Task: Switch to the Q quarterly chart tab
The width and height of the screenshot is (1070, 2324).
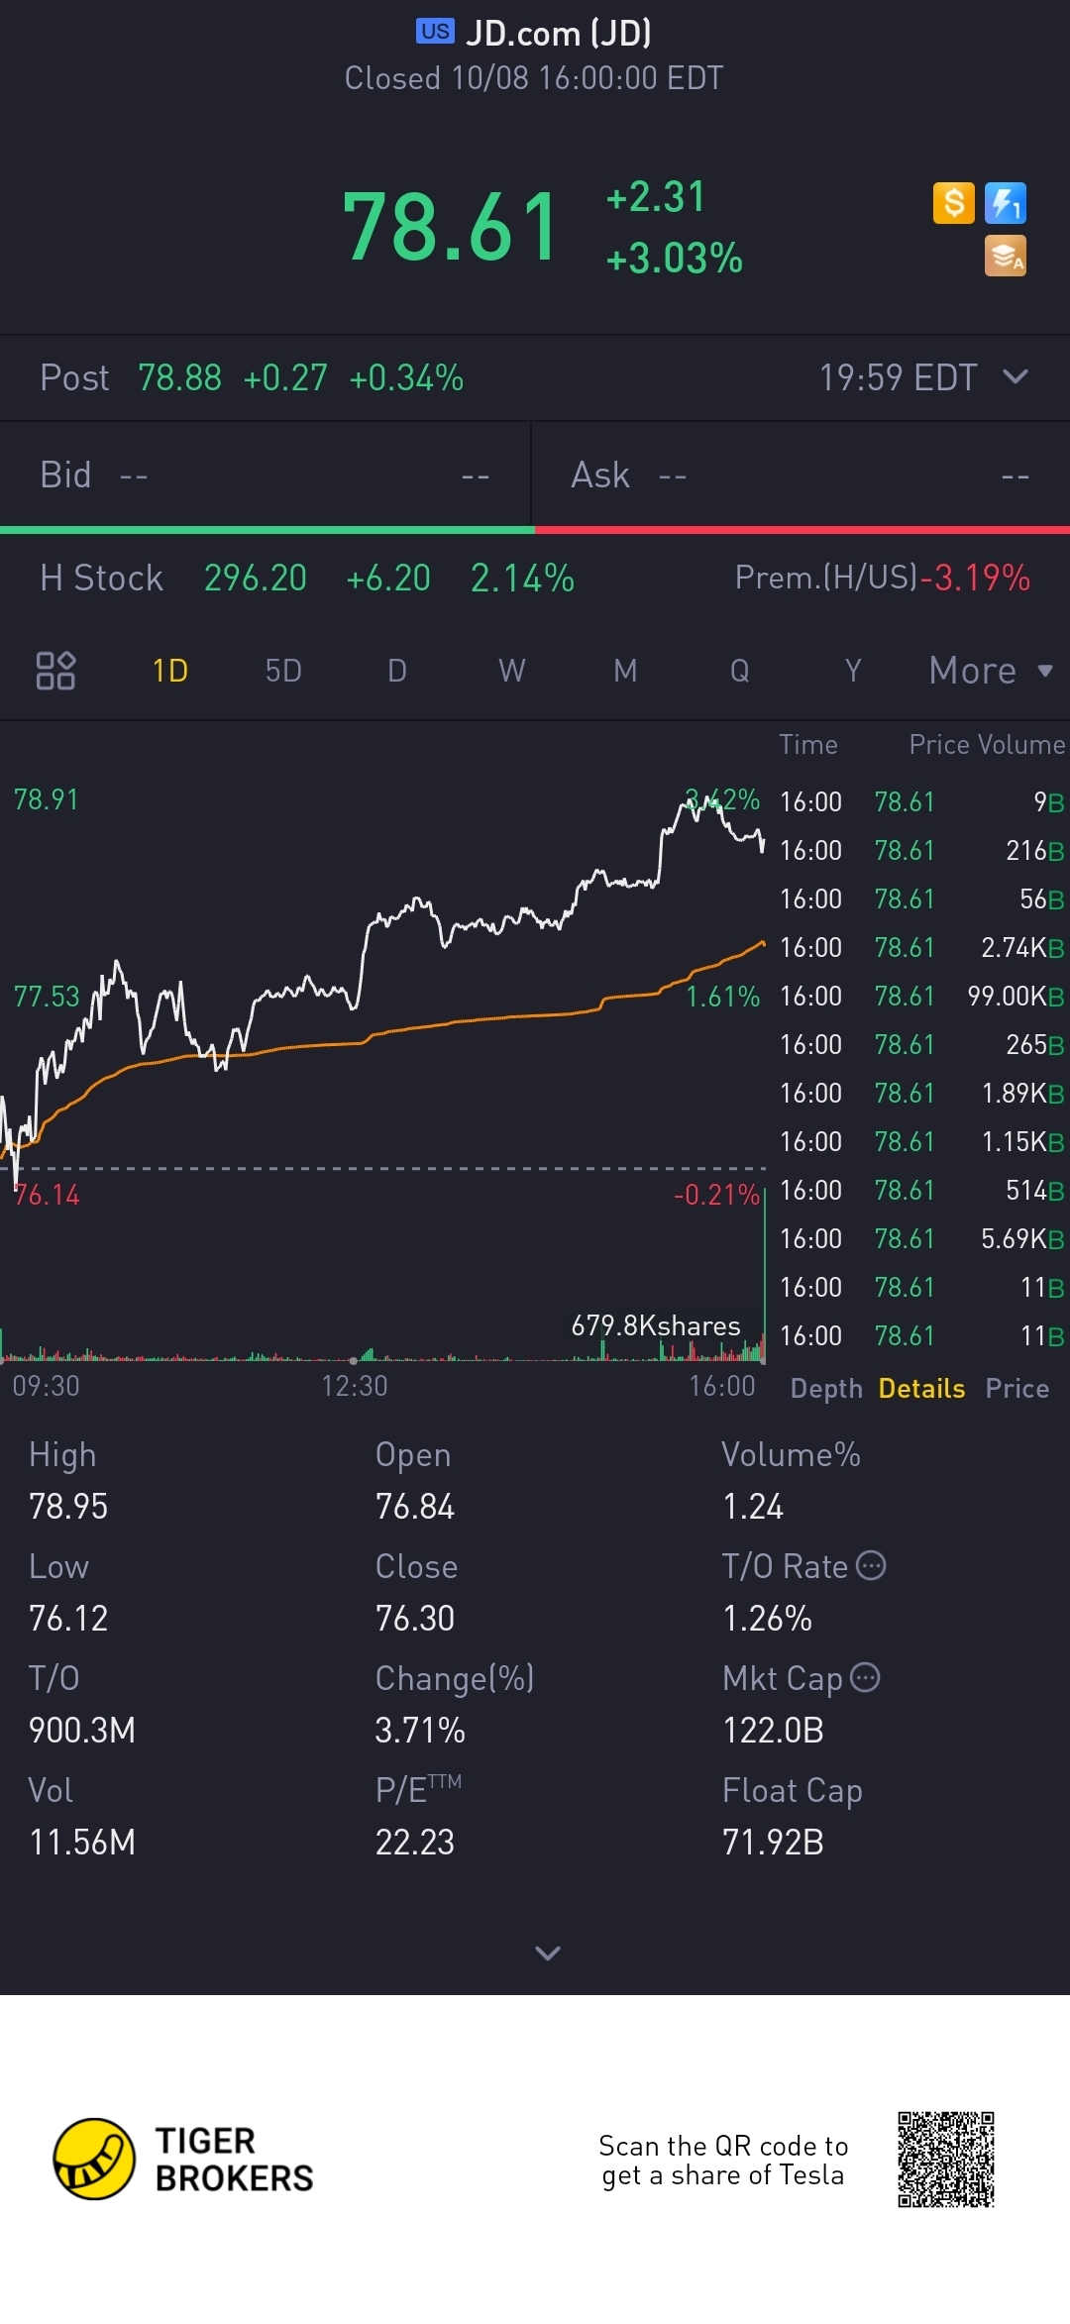Action: click(x=739, y=671)
